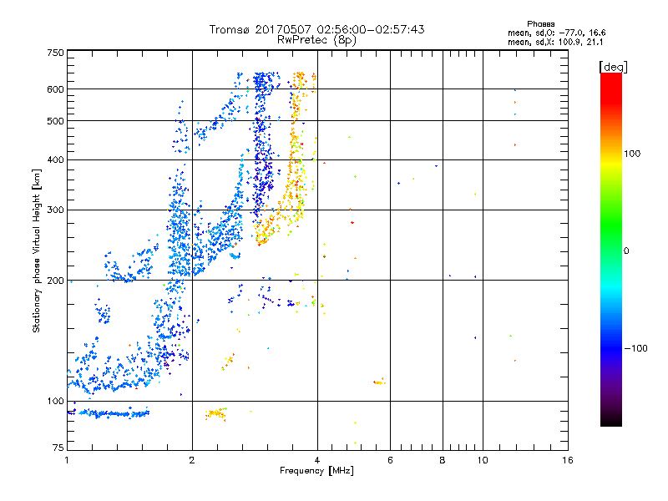Click the x-axis tick label "6"

coord(390,460)
